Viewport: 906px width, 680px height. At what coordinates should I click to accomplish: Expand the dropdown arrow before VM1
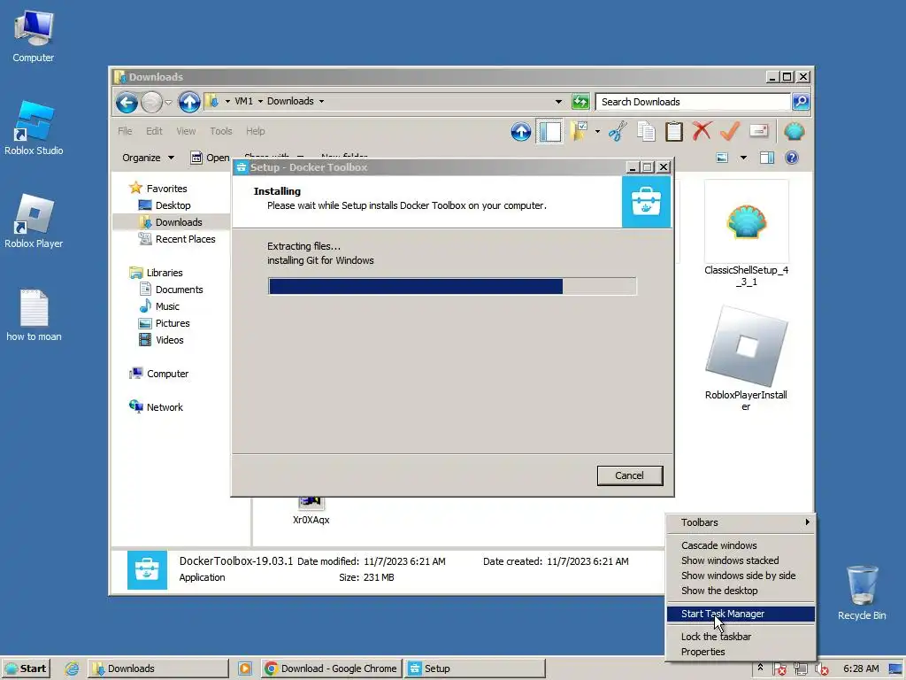point(227,101)
